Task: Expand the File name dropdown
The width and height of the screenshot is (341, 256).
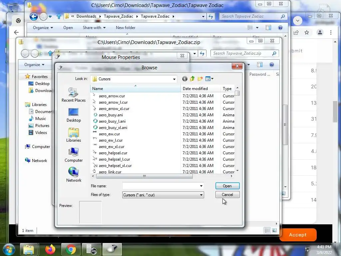Action: click(x=201, y=186)
